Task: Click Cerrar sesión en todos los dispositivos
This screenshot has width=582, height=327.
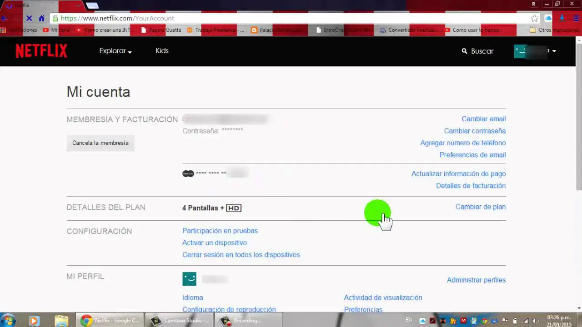Action: click(x=241, y=255)
